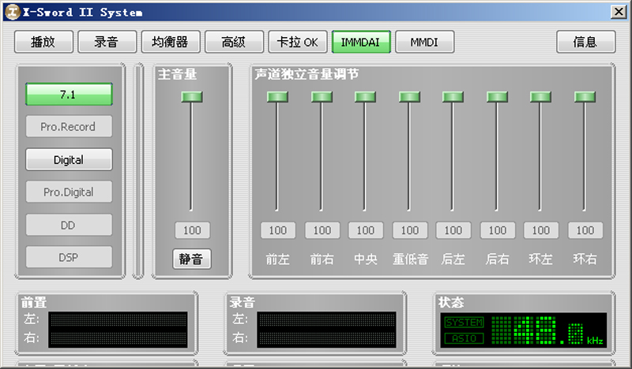
Task: Open the 卡拉 OK tab
Action: coord(298,42)
